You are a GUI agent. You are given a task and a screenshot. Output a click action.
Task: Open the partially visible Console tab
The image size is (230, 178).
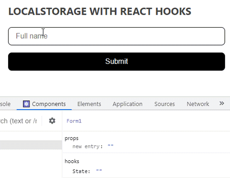click(5, 104)
